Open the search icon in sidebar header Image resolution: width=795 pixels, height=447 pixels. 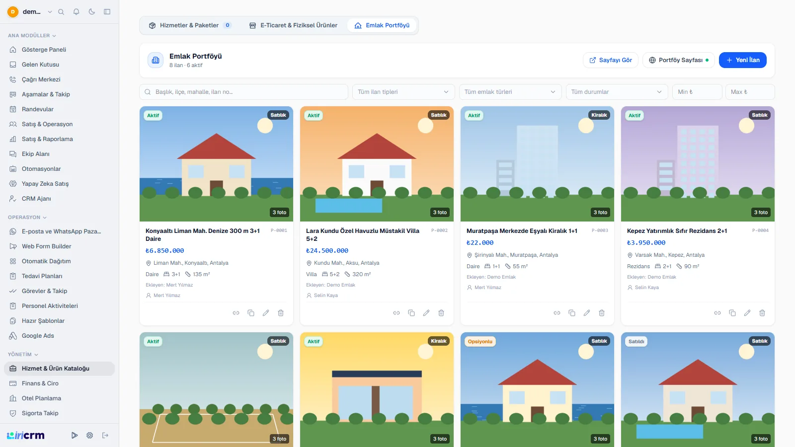click(61, 12)
